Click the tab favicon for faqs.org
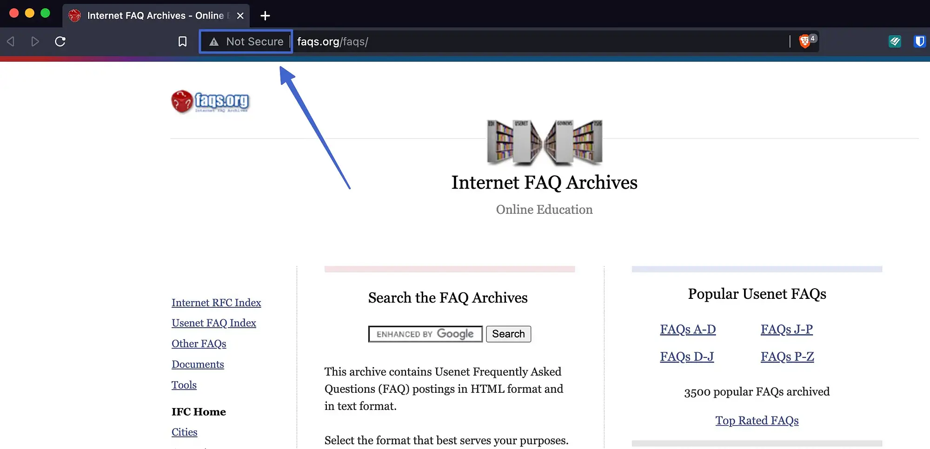Screen dimensions: 930x449 pyautogui.click(x=74, y=16)
